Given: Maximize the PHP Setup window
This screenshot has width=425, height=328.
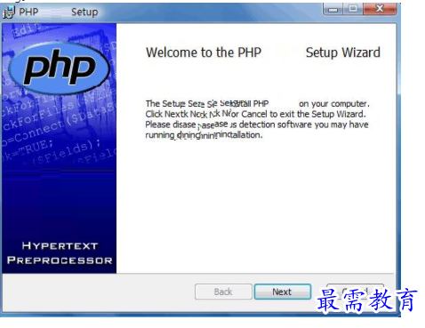Looking at the screenshot, I should click(x=353, y=9).
